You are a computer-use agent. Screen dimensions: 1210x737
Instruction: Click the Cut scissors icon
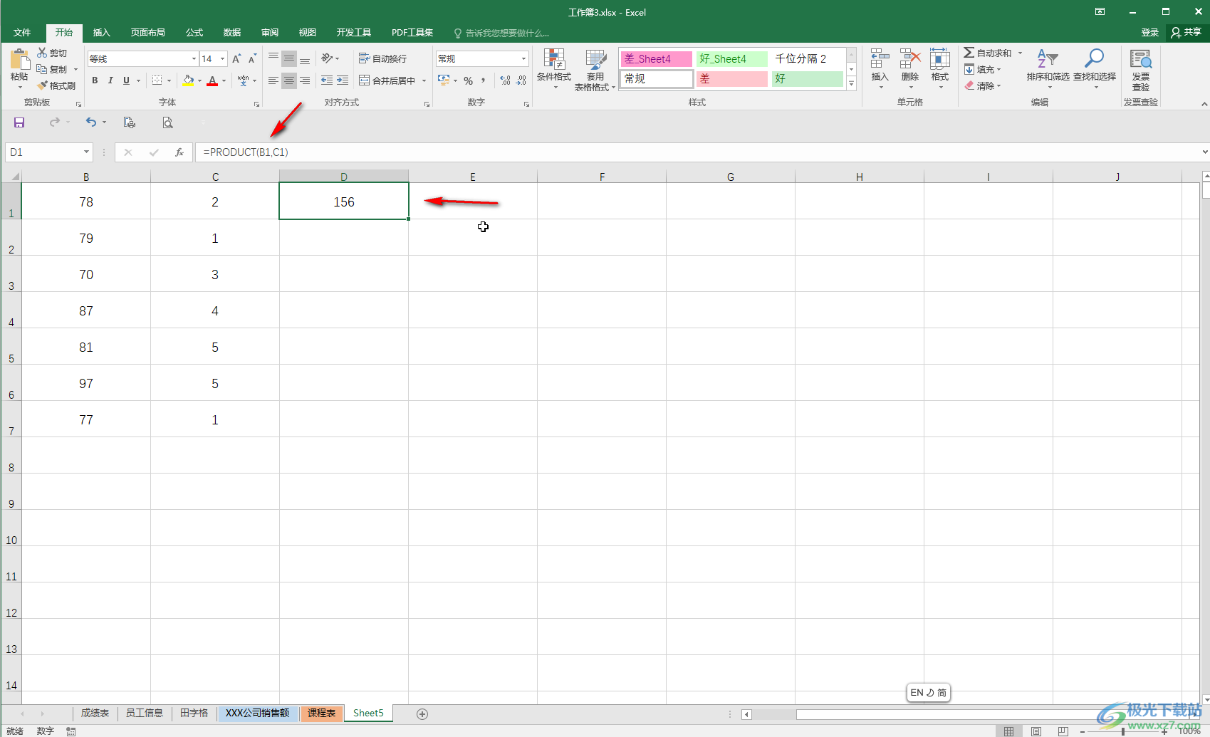(x=42, y=53)
